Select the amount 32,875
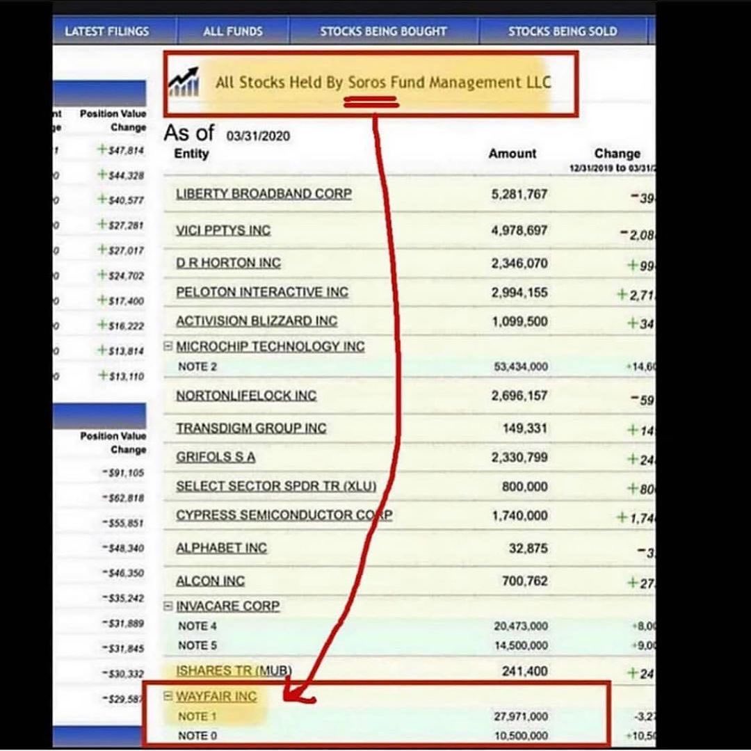Image resolution: width=751 pixels, height=751 pixels. click(528, 549)
